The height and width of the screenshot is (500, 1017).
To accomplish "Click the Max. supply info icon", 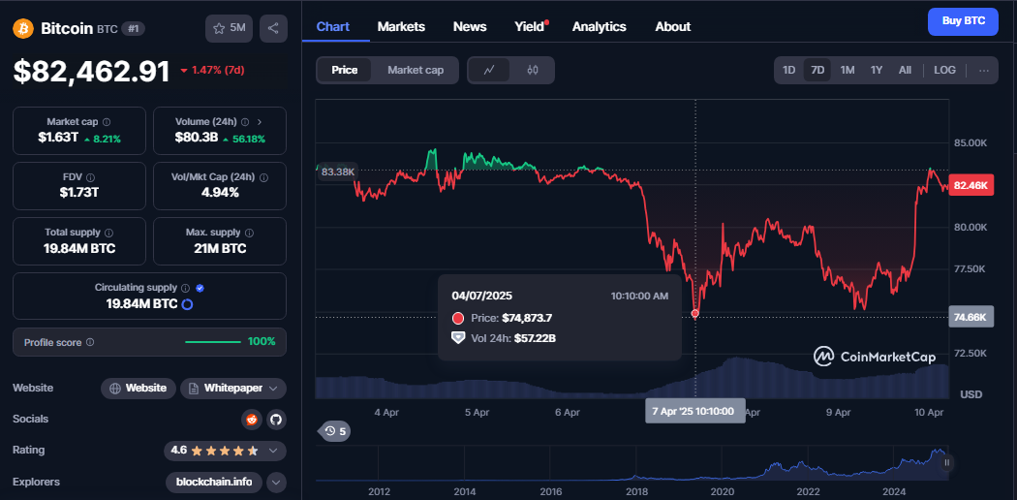I will [x=249, y=233].
